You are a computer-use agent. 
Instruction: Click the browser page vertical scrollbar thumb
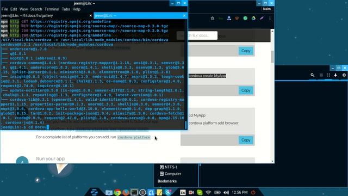tap(272, 57)
